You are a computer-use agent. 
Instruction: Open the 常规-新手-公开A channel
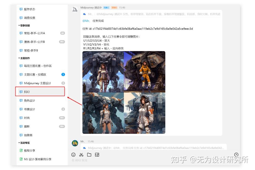click(42, 33)
